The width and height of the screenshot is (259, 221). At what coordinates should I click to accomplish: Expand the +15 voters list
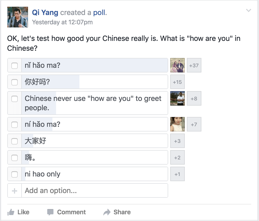pyautogui.click(x=178, y=82)
